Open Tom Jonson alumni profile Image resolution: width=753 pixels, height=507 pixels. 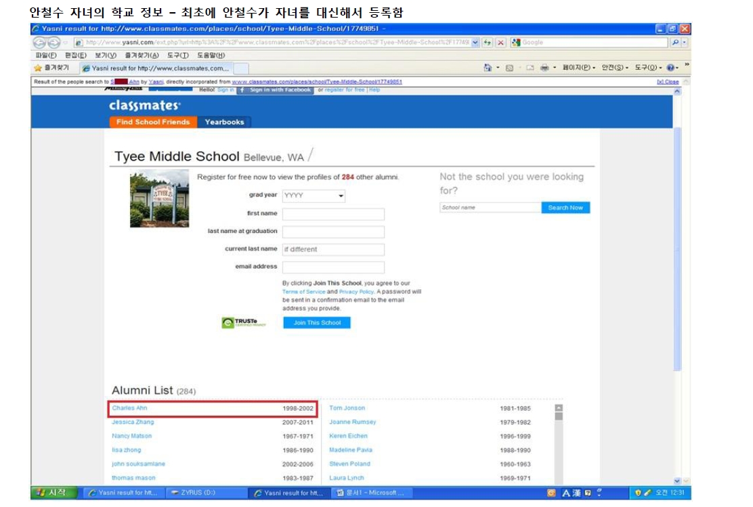click(347, 408)
